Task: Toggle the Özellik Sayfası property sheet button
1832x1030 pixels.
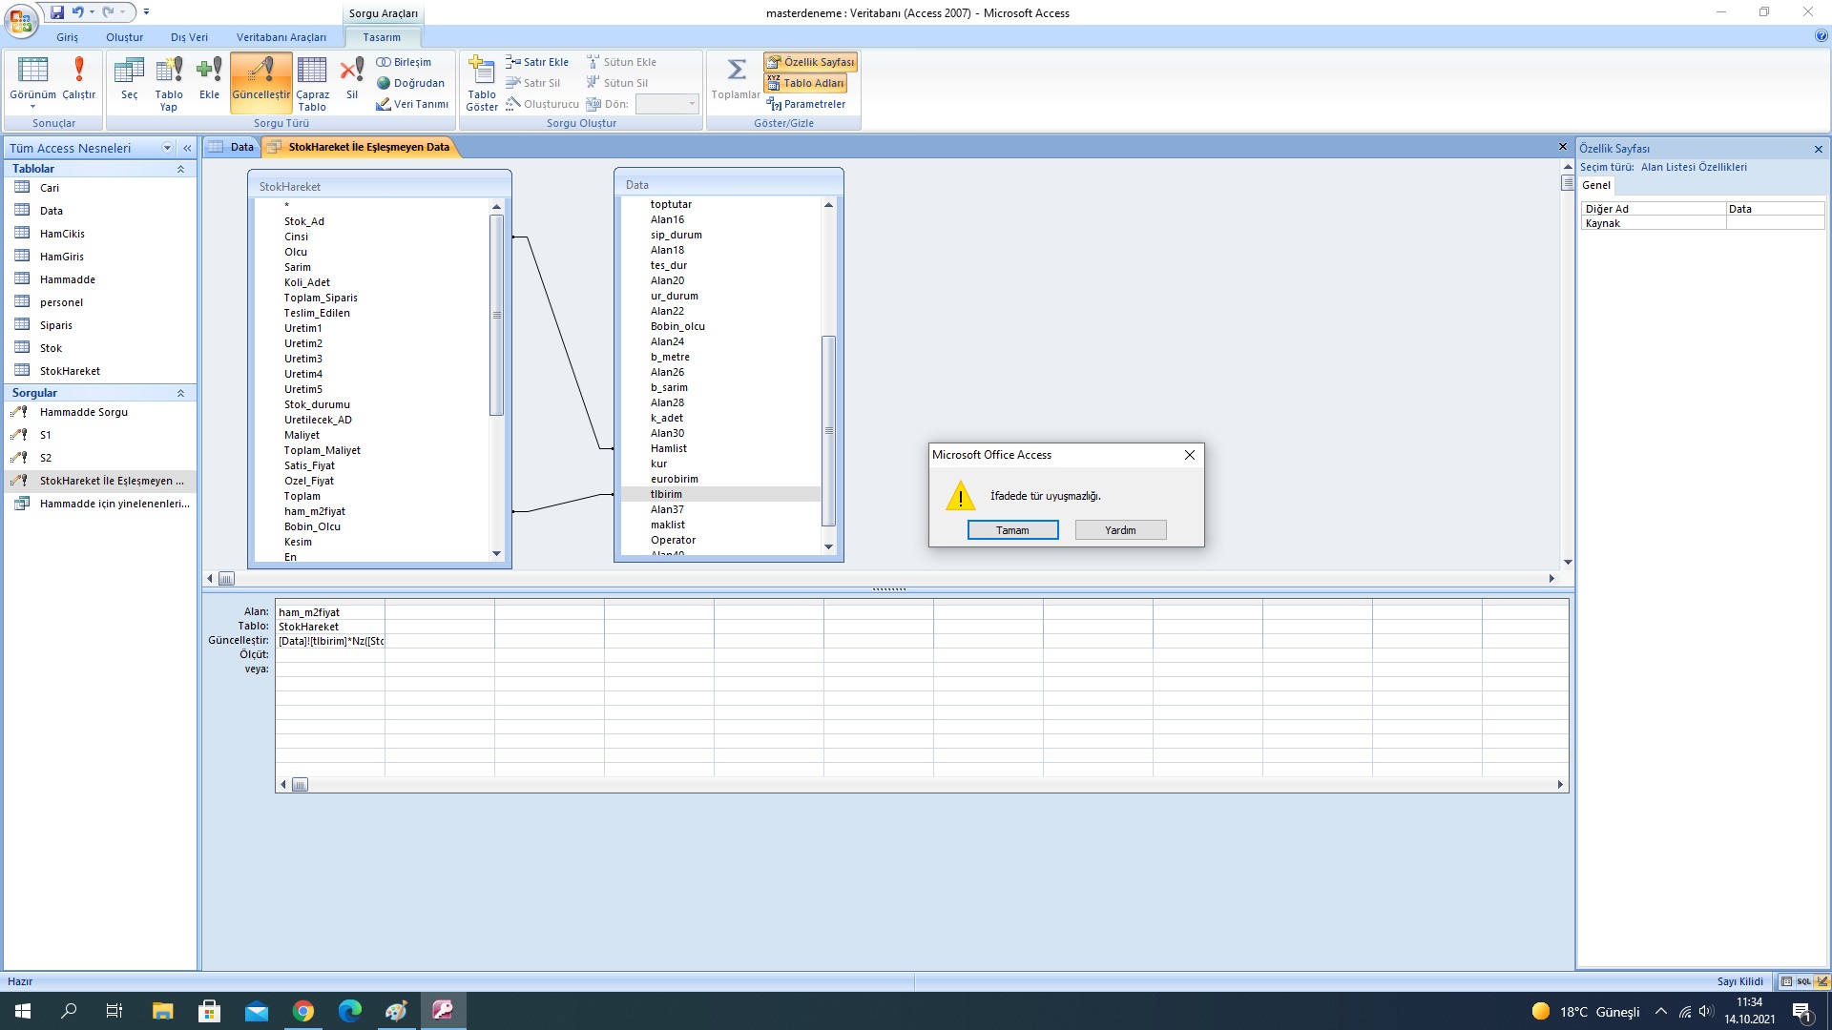Action: click(x=810, y=62)
